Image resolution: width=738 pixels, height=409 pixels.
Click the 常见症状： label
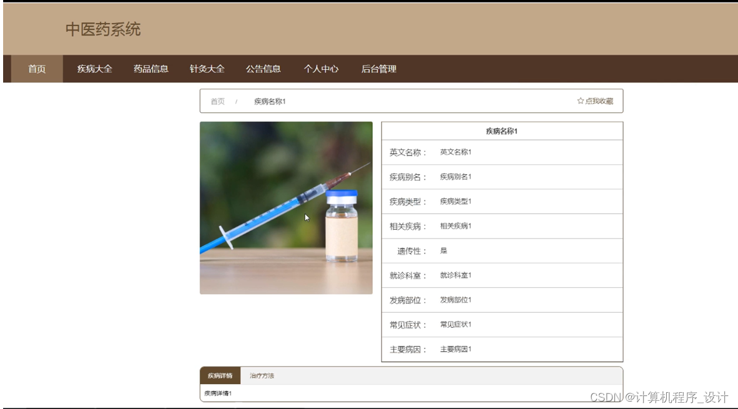point(408,325)
